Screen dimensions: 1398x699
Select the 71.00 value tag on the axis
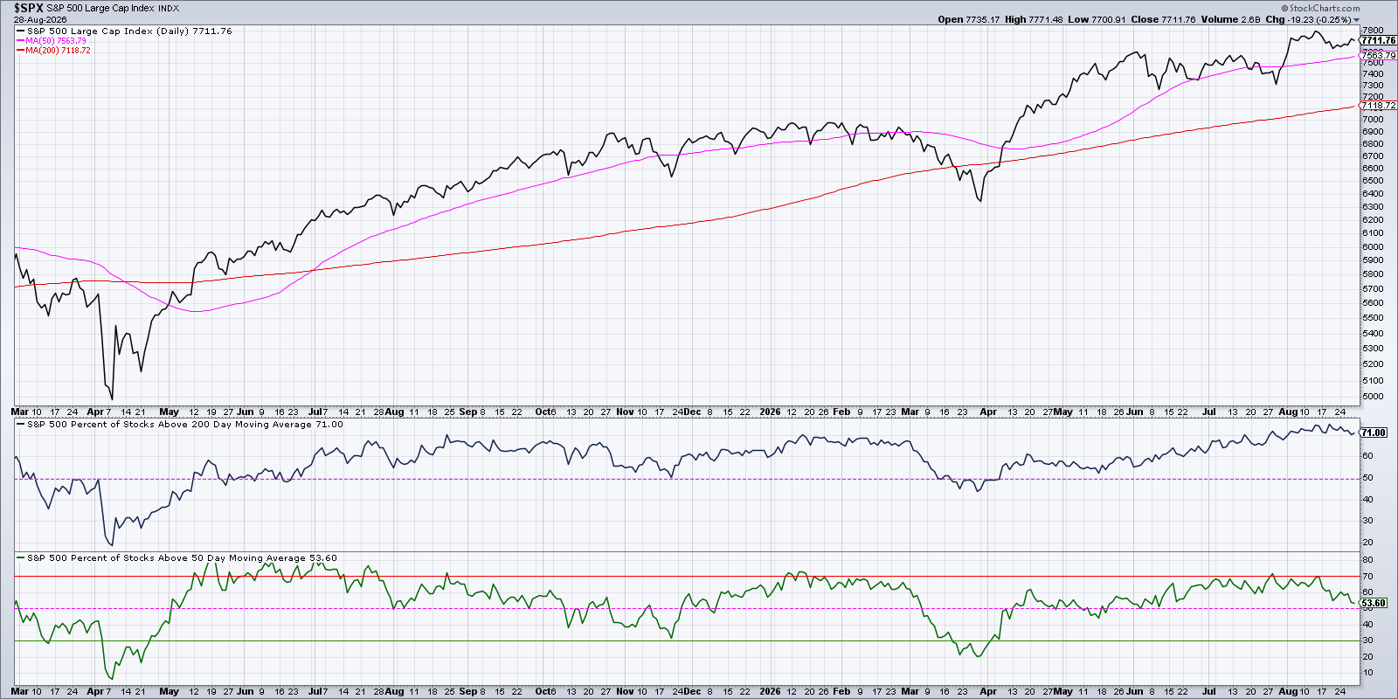coord(1374,433)
